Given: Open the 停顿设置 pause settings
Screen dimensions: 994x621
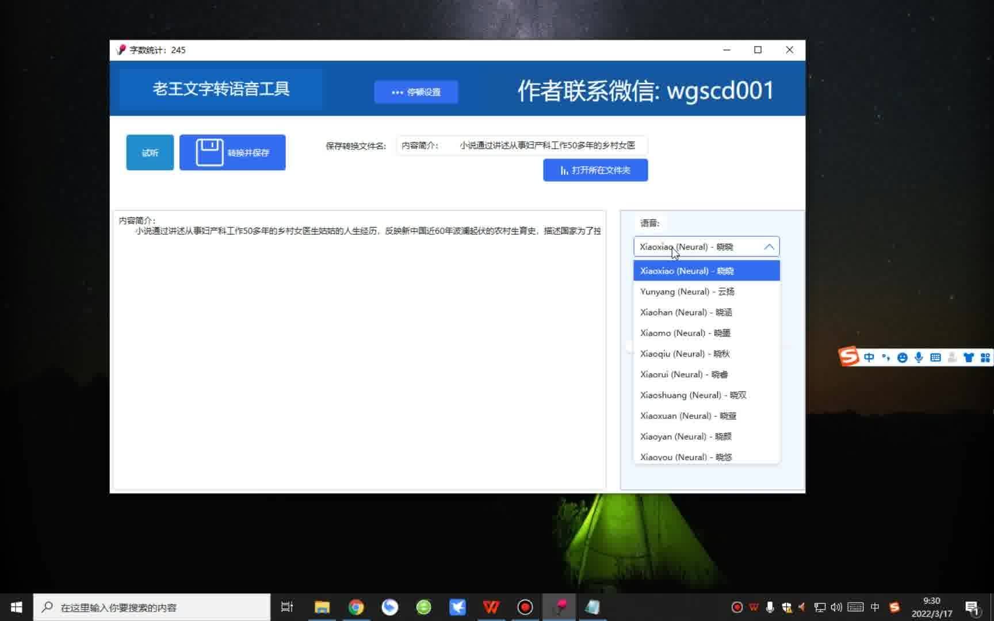Looking at the screenshot, I should coord(416,92).
